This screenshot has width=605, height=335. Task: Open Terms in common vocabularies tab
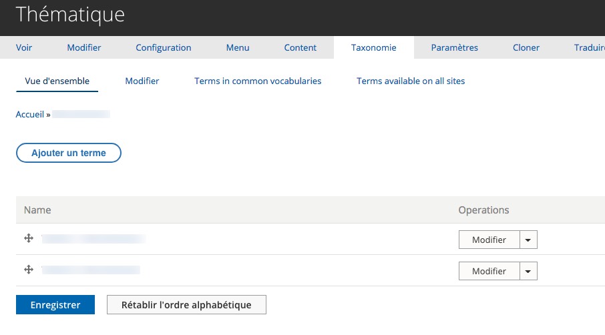click(258, 81)
